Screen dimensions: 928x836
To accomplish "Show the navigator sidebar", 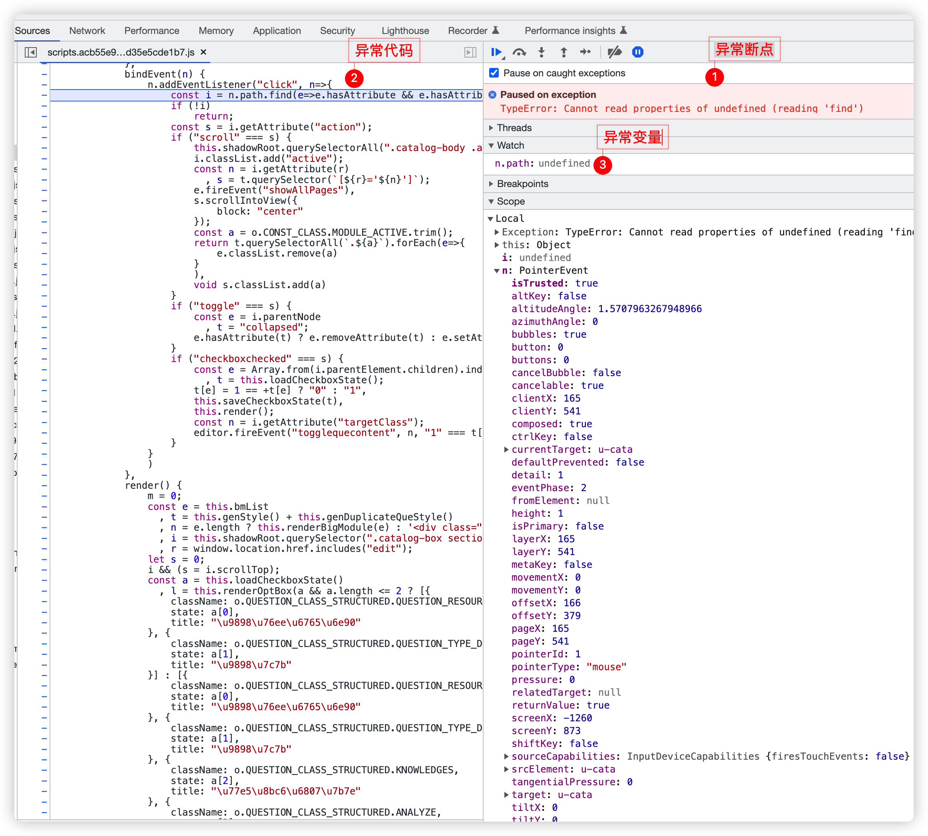I will point(31,52).
